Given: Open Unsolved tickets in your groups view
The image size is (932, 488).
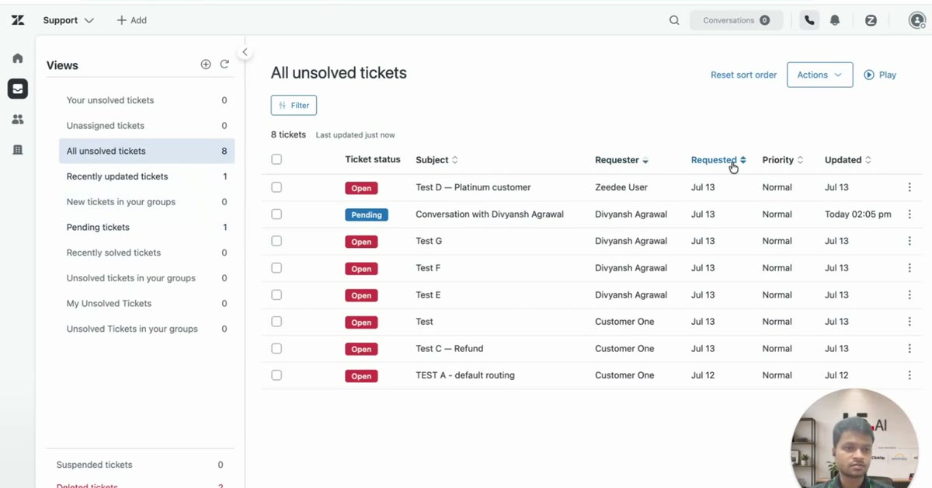Looking at the screenshot, I should tap(147, 278).
